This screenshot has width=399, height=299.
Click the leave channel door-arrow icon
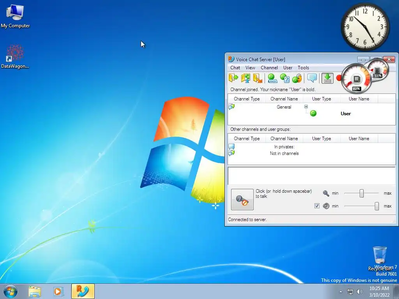coord(258,78)
